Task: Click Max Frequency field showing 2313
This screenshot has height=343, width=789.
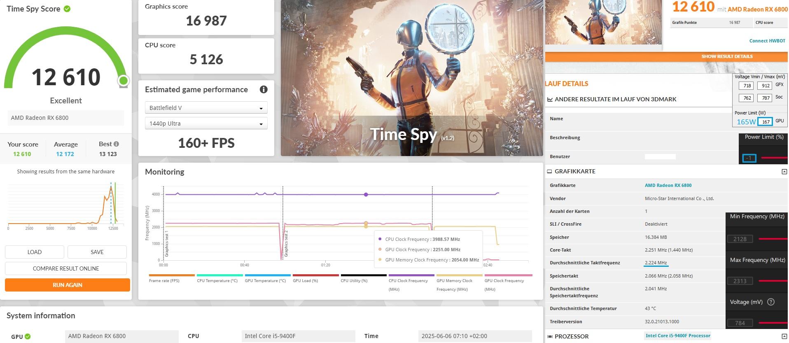Action: point(740,281)
